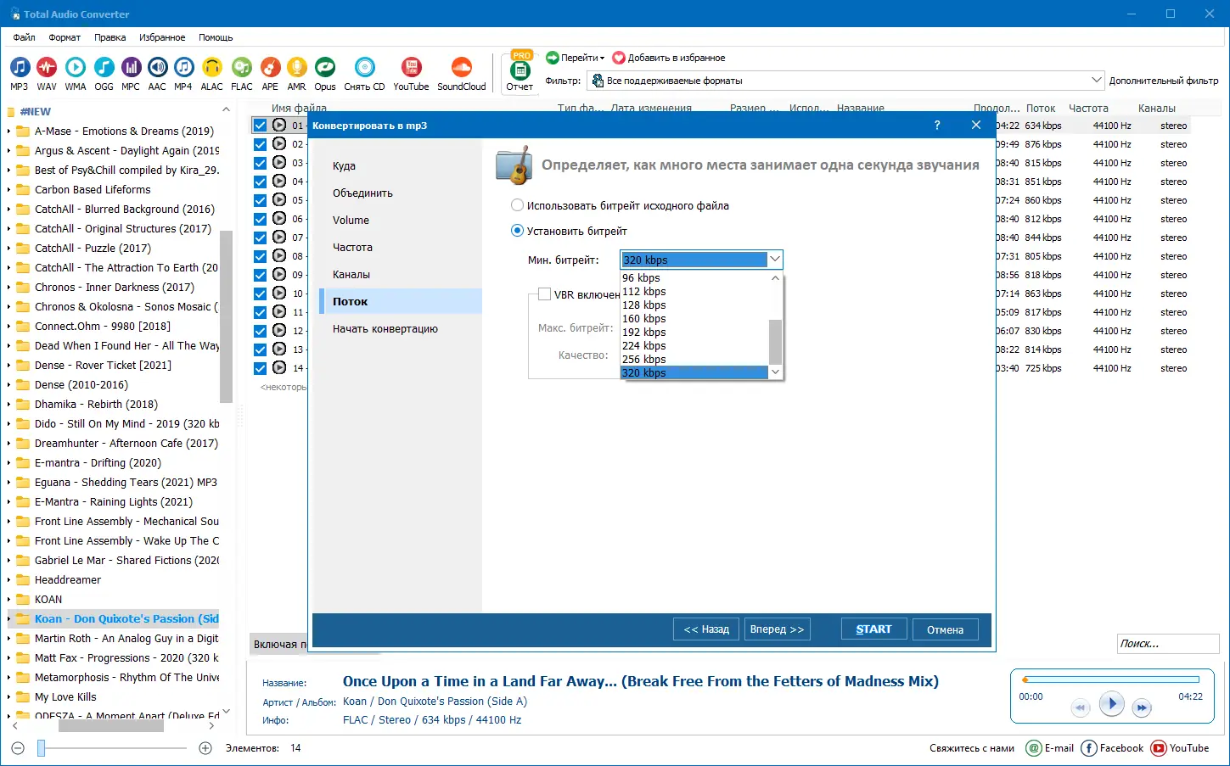Select Использовать битрейт исходного файла option
This screenshot has width=1230, height=766.
tap(620, 205)
